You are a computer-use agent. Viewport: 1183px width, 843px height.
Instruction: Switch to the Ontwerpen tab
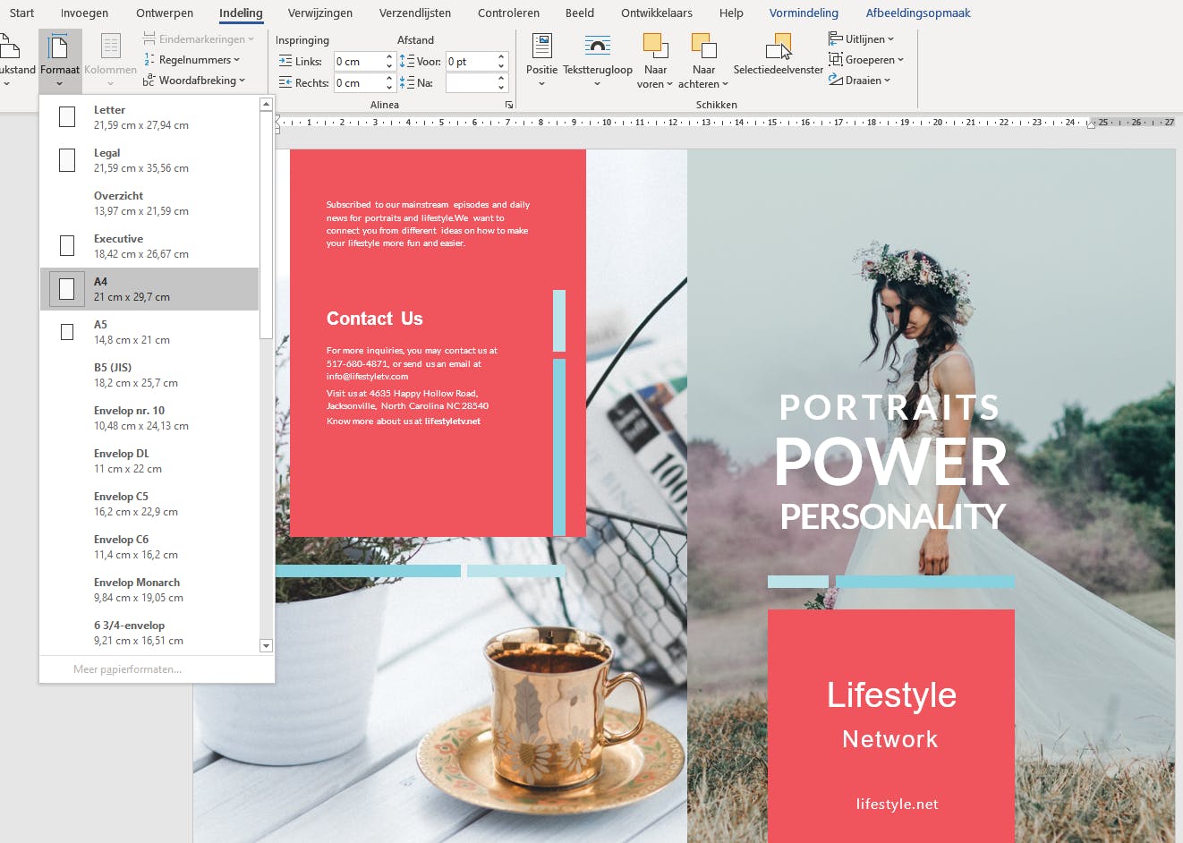pos(165,13)
